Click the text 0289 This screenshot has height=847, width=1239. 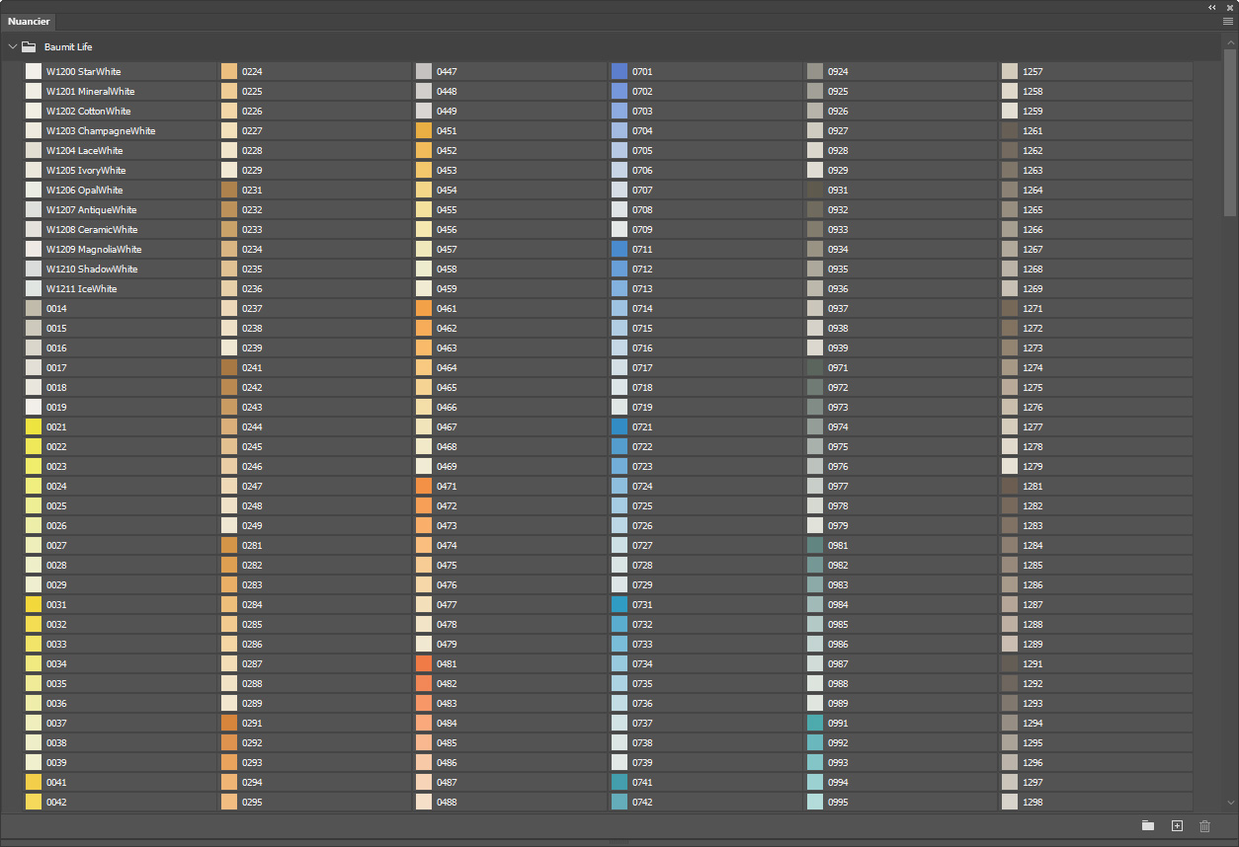tap(252, 703)
